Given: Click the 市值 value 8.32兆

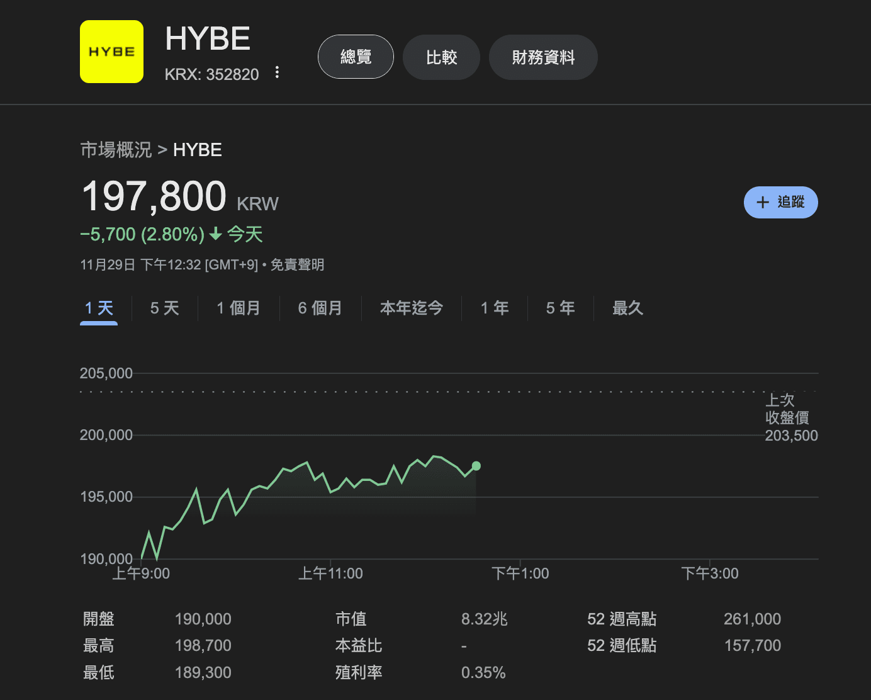Looking at the screenshot, I should coord(484,619).
